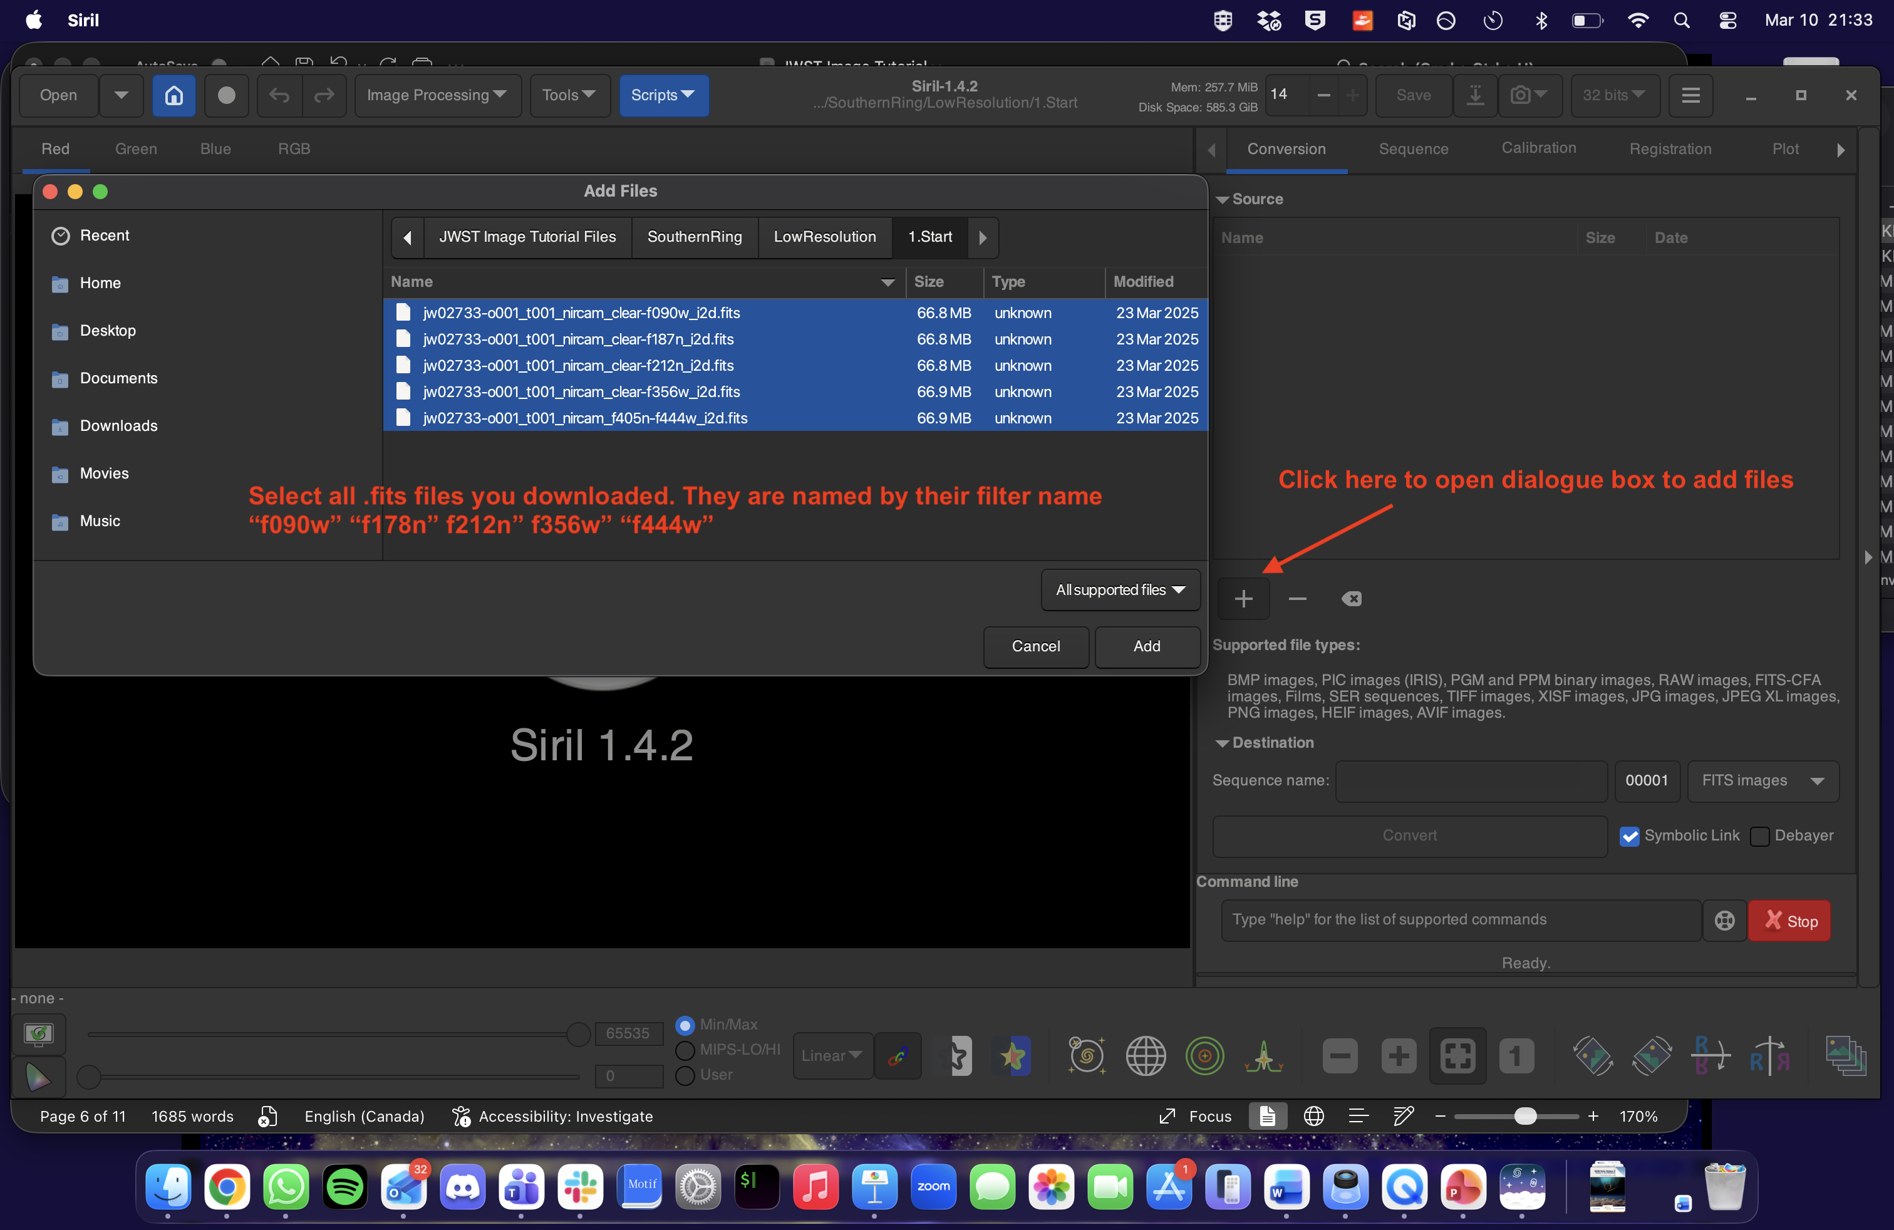Image resolution: width=1894 pixels, height=1230 pixels.
Task: Open the All supported files filter dropdown
Action: (1120, 589)
